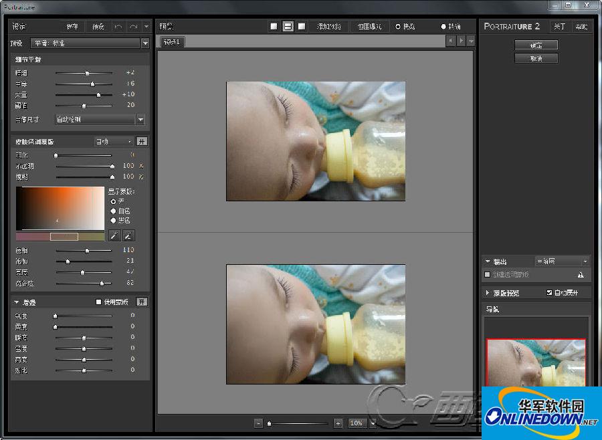The height and width of the screenshot is (440, 602).
Task: Click the redo arrow in settings header
Action: (134, 27)
